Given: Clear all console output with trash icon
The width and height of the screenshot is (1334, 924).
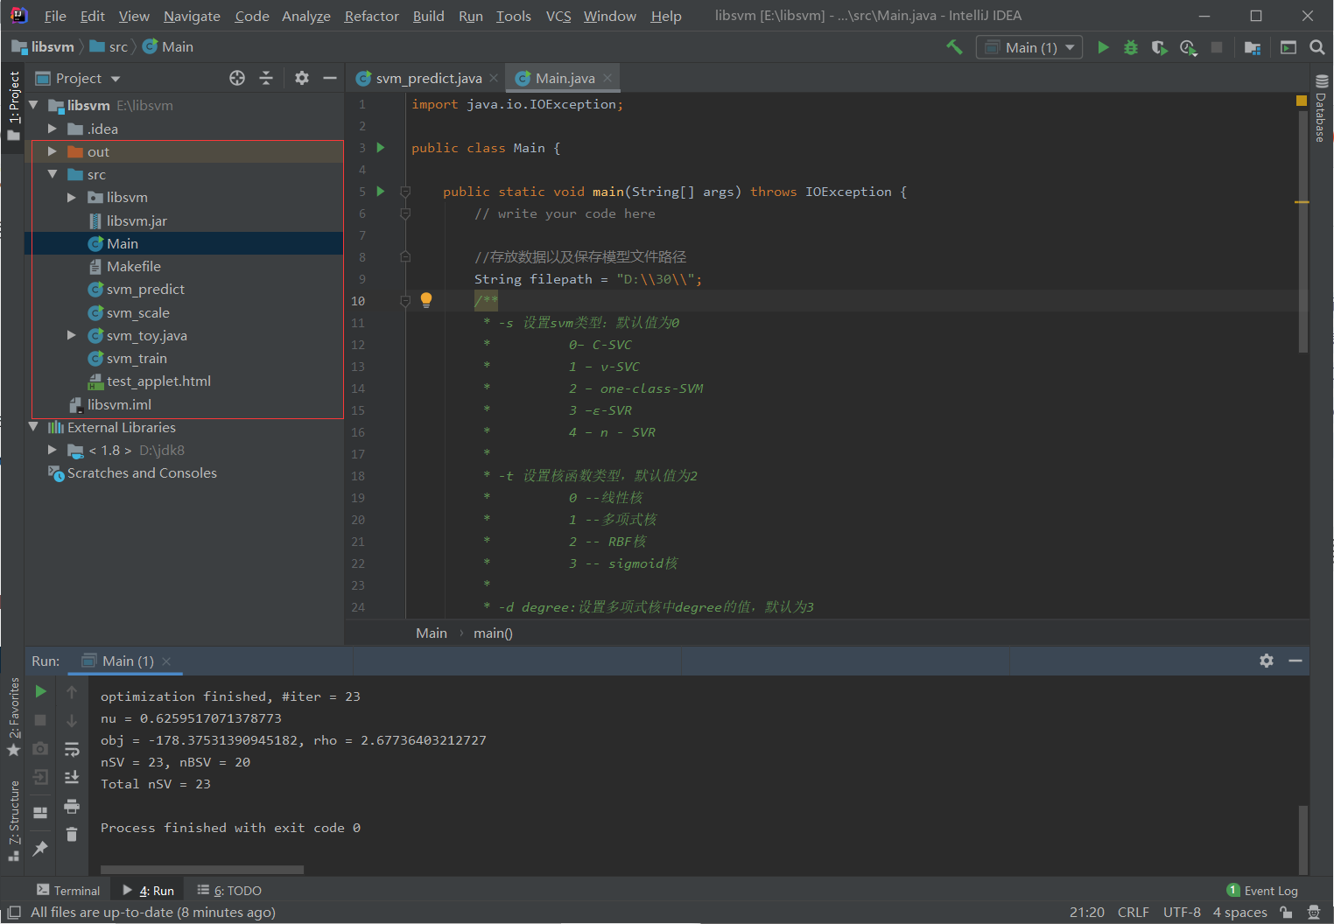Looking at the screenshot, I should tap(72, 835).
